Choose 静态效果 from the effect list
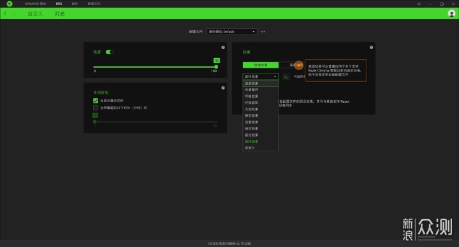This screenshot has width=459, height=247. (x=260, y=116)
